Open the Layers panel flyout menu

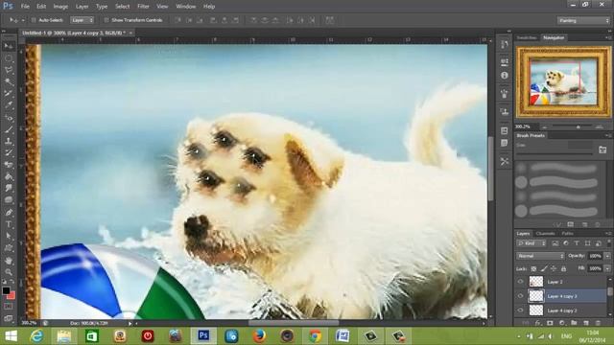tap(607, 233)
